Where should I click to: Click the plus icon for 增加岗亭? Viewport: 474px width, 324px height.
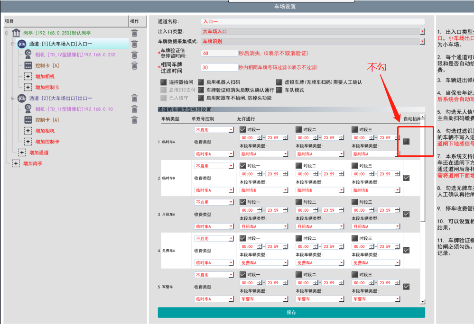point(16,163)
